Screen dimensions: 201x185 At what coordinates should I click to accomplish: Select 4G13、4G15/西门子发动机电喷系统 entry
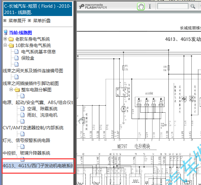38,166
